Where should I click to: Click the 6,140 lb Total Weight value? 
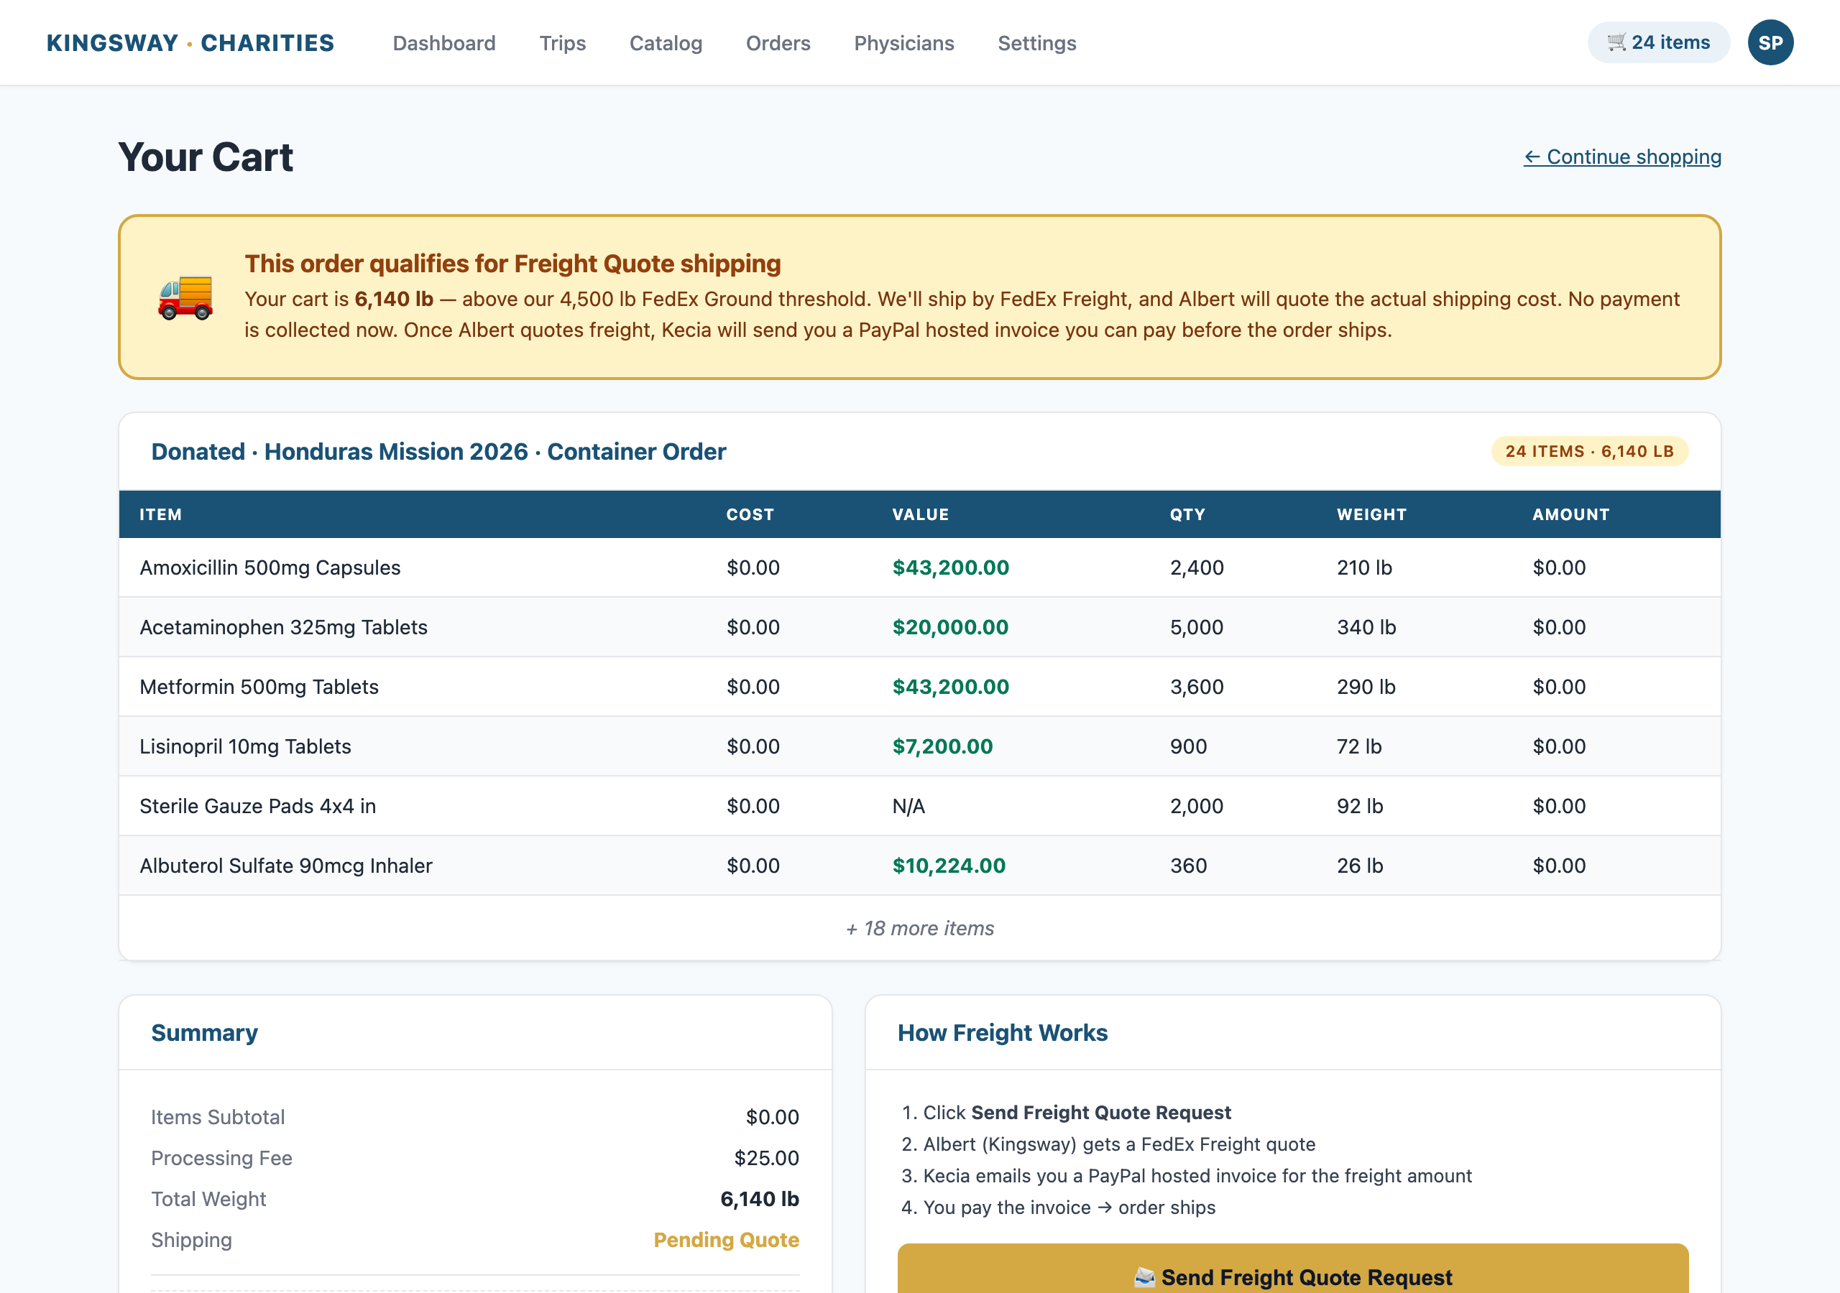(x=759, y=1198)
